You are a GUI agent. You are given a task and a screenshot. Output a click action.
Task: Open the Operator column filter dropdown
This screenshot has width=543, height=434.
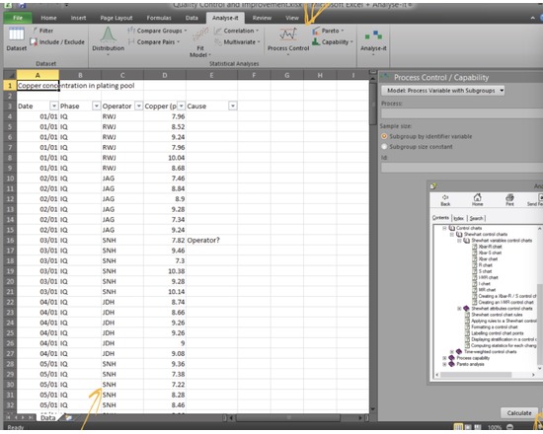[x=138, y=106]
